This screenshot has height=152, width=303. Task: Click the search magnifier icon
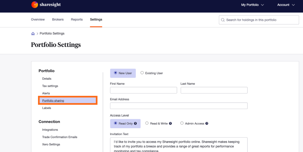coord(223,20)
